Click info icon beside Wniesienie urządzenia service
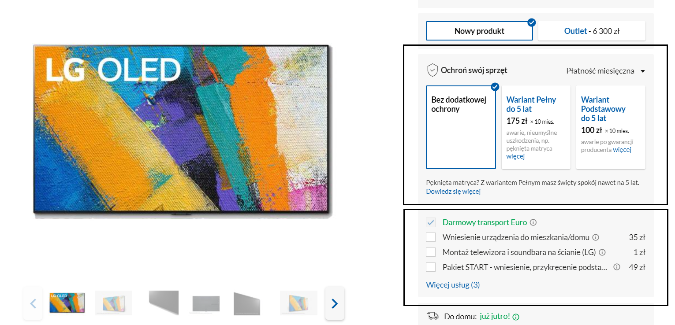The width and height of the screenshot is (675, 325). 596,237
